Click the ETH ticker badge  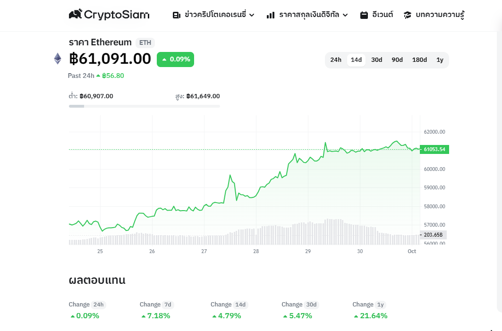click(x=145, y=42)
